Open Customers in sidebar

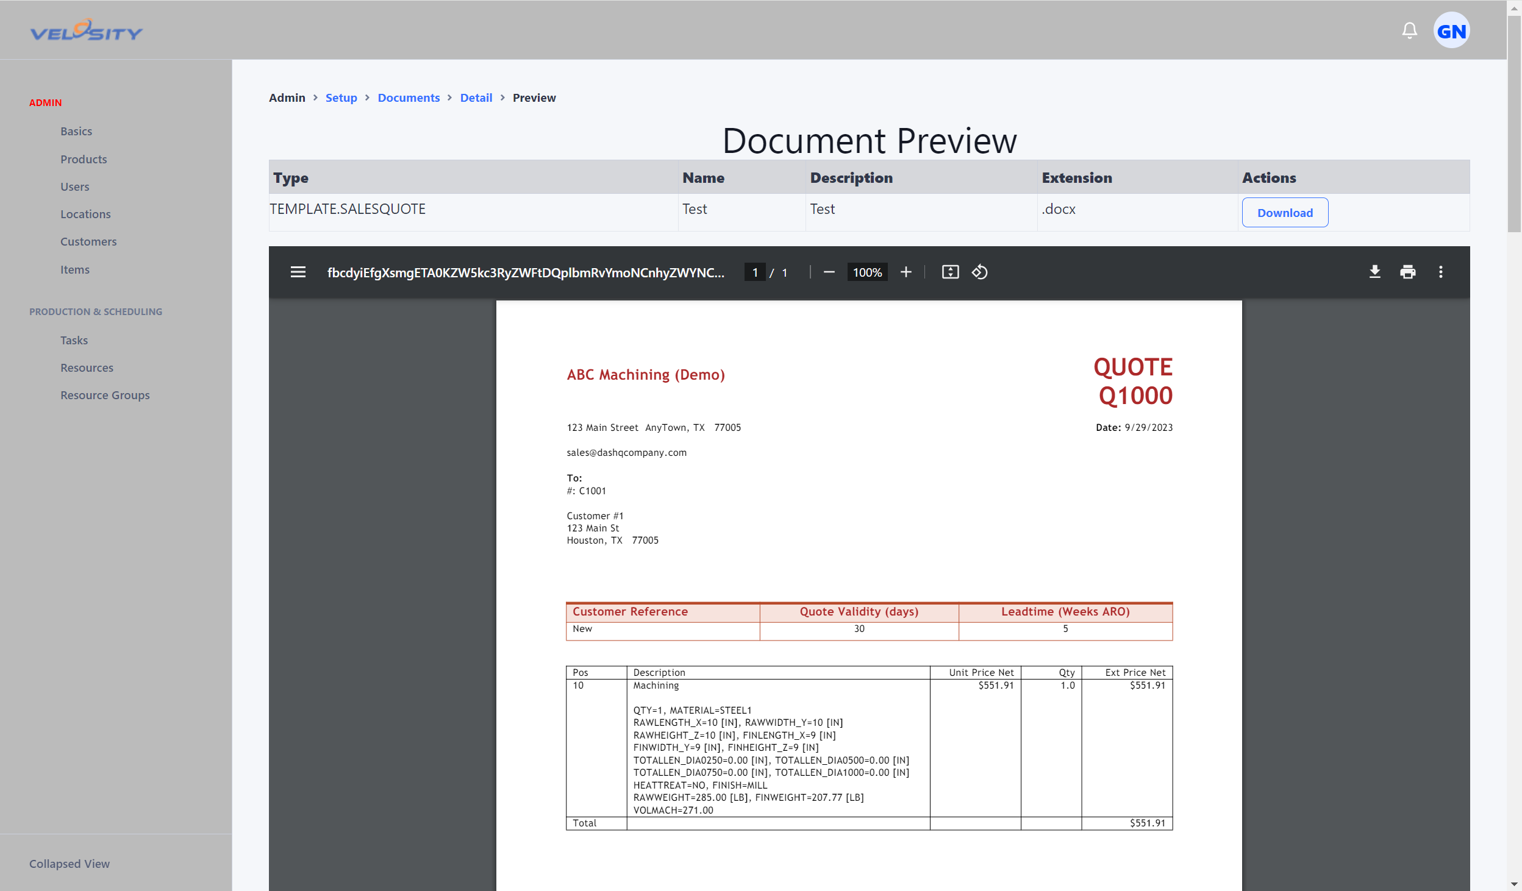click(x=88, y=241)
